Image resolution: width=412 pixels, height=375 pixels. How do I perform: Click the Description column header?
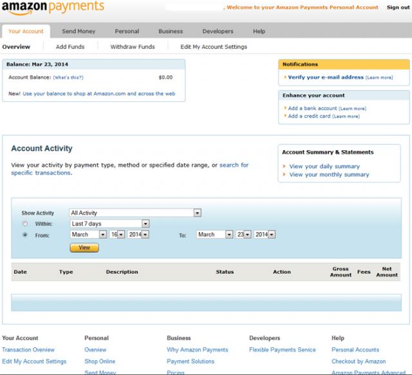pos(122,272)
